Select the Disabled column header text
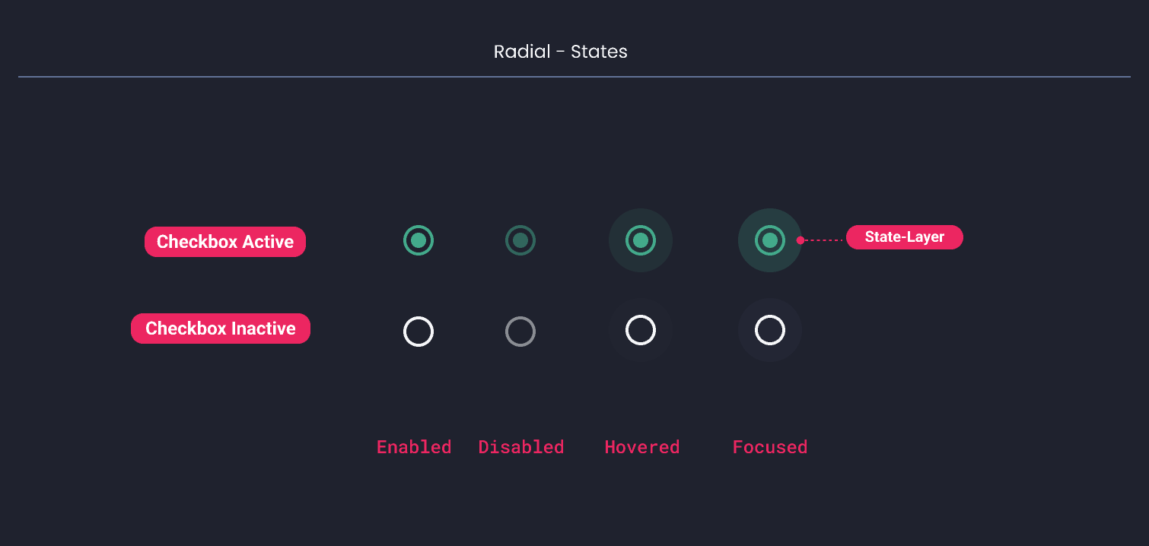Screen dimensions: 1149x546 (x=520, y=447)
